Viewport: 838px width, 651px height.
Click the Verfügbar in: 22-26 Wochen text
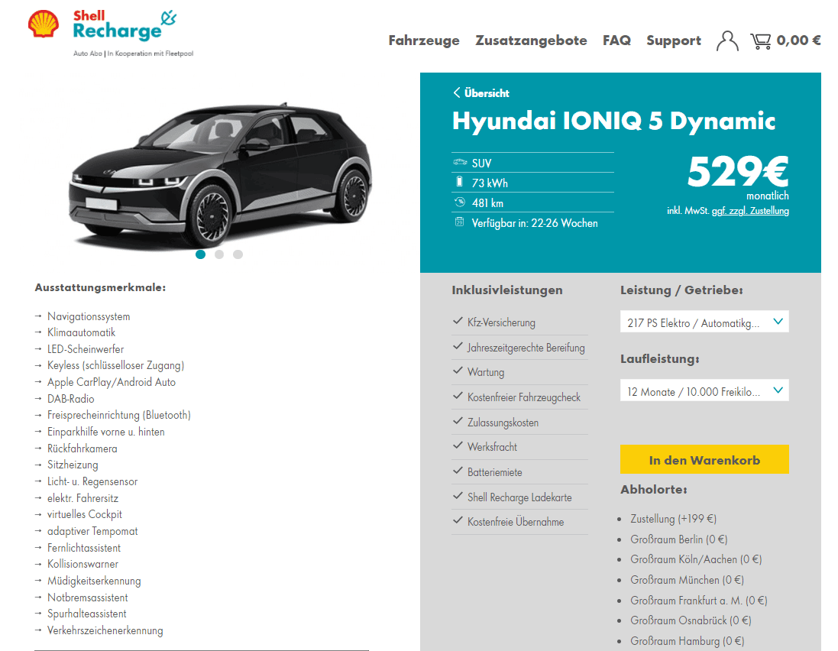pyautogui.click(x=535, y=223)
